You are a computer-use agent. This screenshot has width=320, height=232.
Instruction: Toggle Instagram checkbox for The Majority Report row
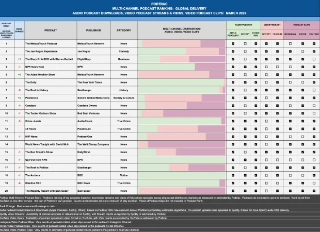coord(290,191)
